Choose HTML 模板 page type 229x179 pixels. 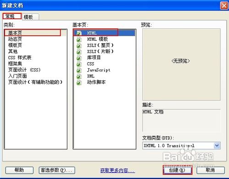point(104,39)
